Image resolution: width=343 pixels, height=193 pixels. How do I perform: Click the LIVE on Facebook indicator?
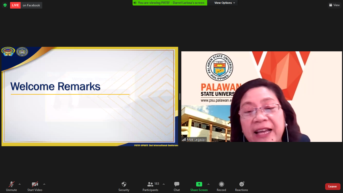click(26, 5)
